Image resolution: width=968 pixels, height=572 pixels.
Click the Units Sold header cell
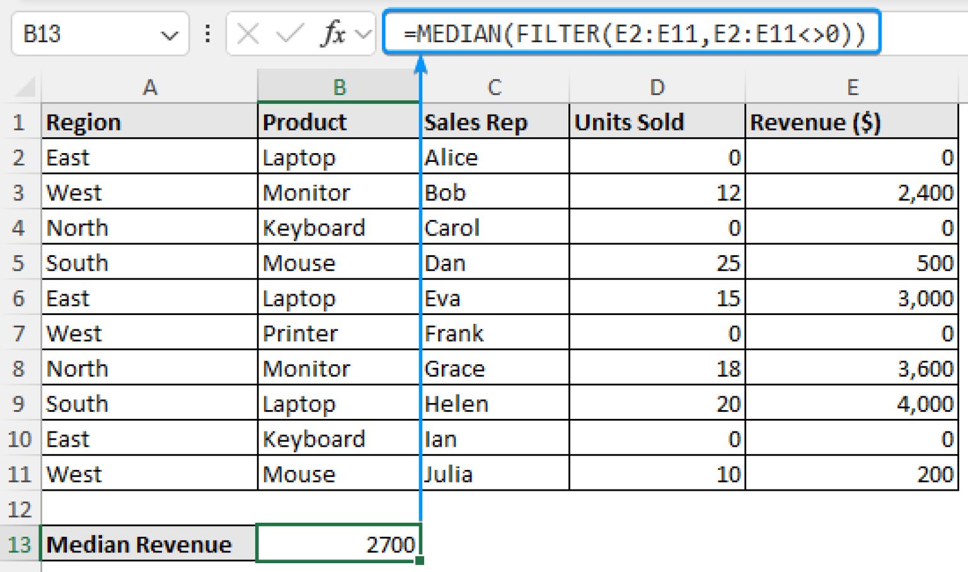657,122
